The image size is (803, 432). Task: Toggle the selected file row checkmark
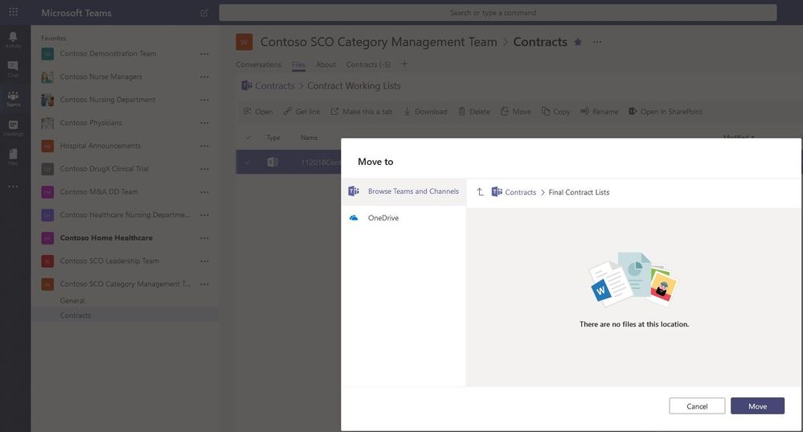(248, 163)
